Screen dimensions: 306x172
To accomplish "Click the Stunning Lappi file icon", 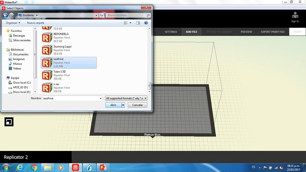I will pos(47,50).
